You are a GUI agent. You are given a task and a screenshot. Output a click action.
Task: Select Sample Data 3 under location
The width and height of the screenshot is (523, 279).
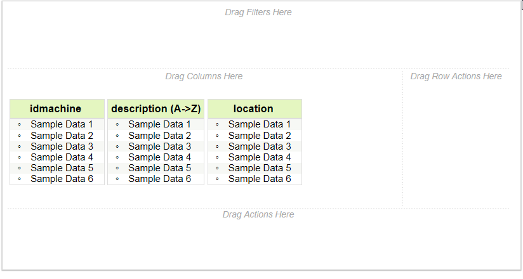coord(260,146)
